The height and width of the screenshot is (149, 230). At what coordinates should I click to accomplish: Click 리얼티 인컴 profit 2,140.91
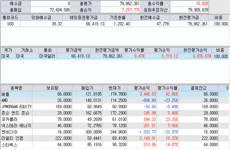[x=142, y=138]
